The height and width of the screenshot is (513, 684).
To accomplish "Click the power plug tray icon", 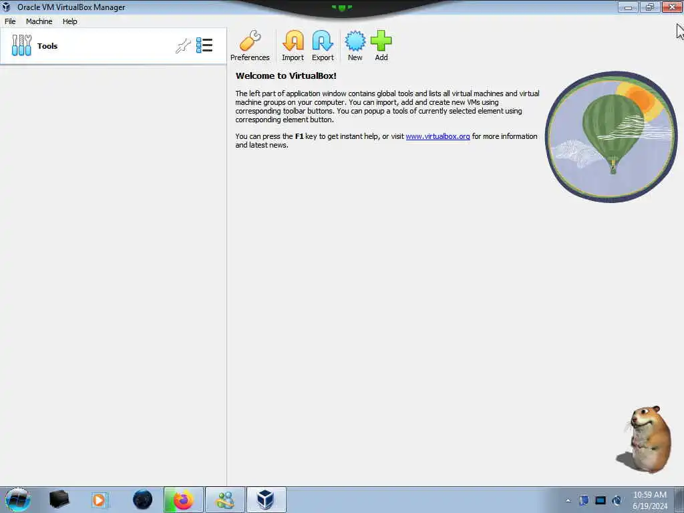I will pos(617,500).
